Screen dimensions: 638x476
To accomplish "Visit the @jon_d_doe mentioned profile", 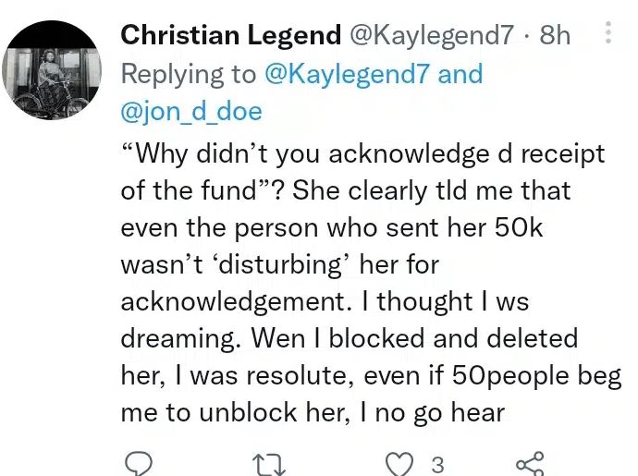I will 191,112.
